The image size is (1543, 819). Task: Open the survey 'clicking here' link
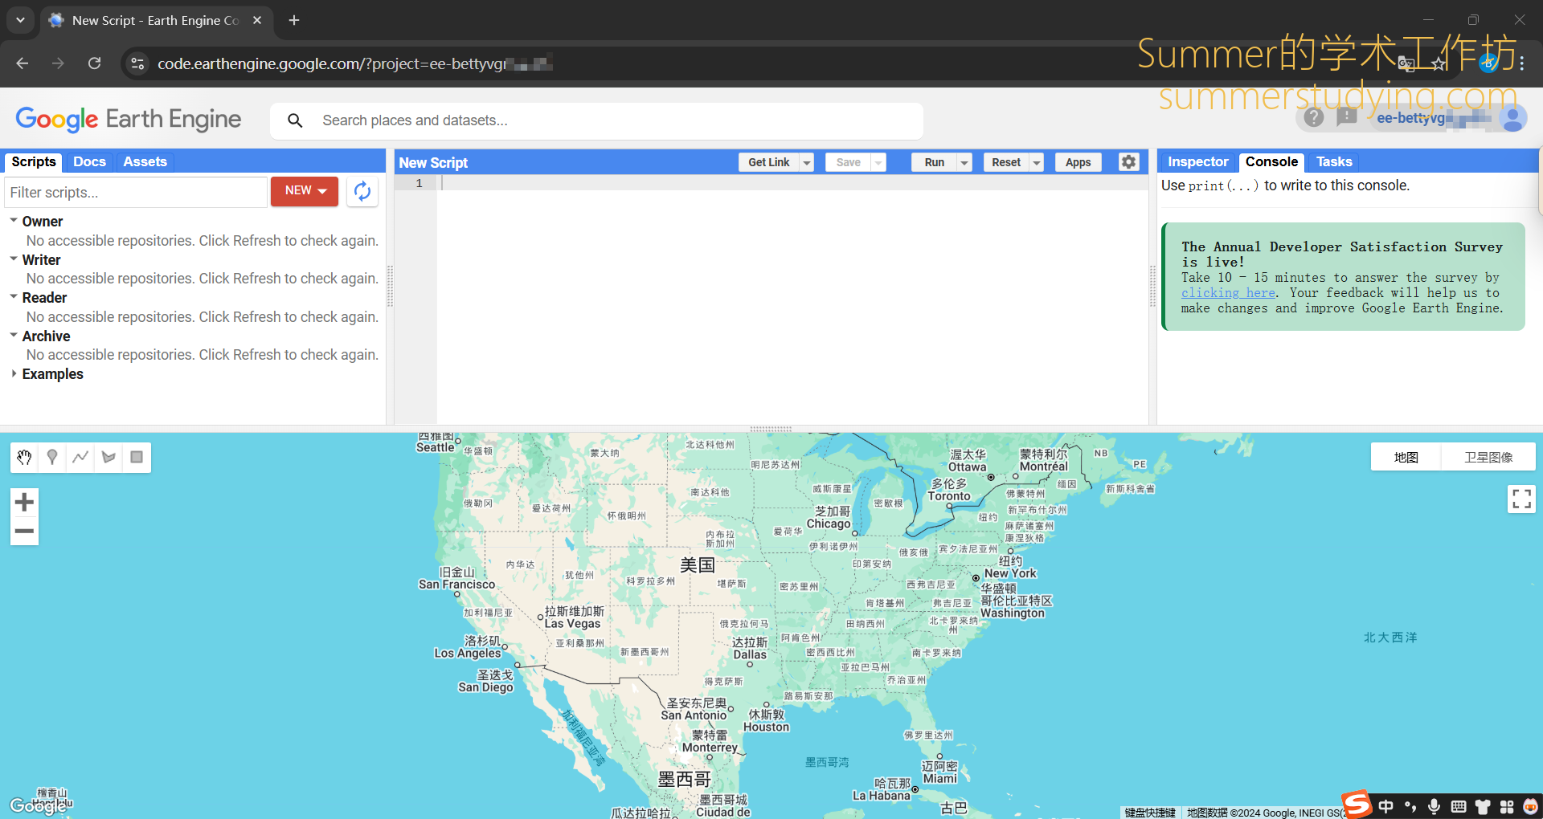(x=1227, y=293)
